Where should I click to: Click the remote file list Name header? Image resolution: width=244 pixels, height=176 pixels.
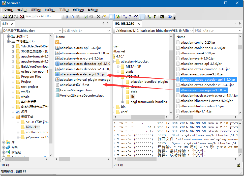(181, 37)
